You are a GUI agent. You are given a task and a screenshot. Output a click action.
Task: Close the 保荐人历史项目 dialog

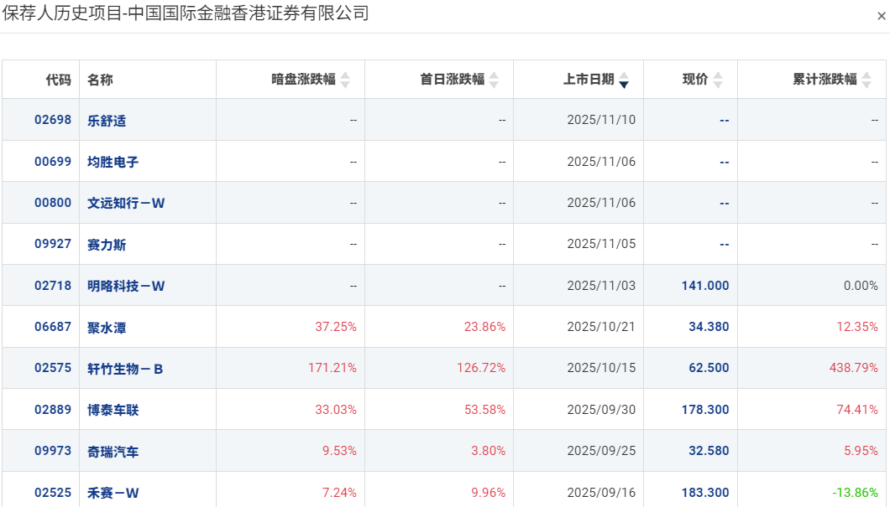point(881,16)
